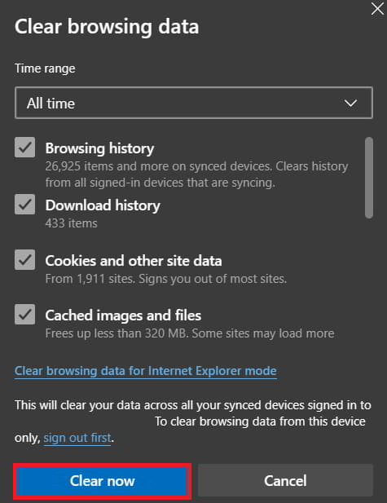Close the Clear browsing data dialog

coord(377,9)
